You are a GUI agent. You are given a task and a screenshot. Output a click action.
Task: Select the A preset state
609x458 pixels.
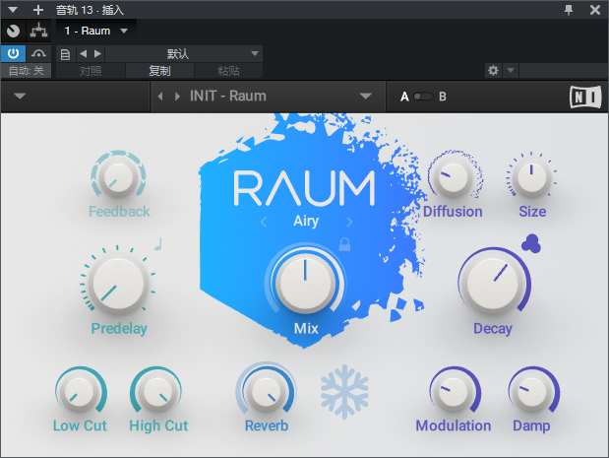[x=404, y=97]
